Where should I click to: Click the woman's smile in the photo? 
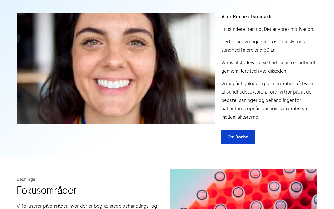[x=113, y=83]
